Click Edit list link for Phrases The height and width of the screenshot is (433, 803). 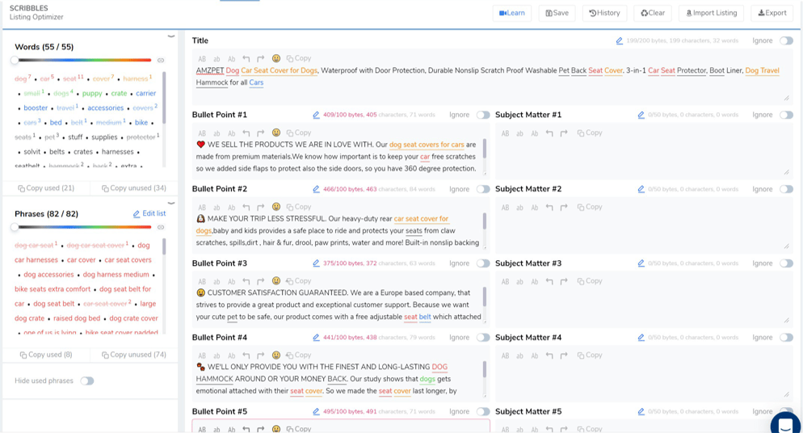click(149, 213)
